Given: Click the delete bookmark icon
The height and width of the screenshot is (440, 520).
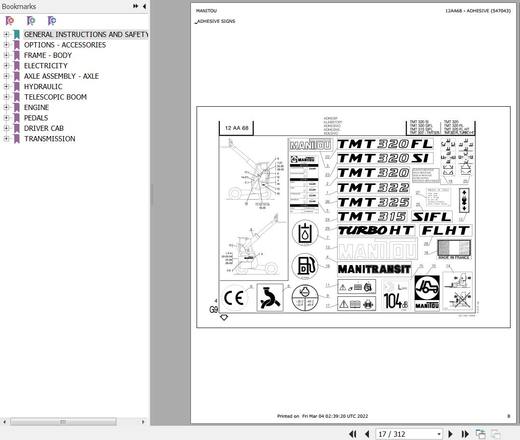Looking at the screenshot, I should (10, 21).
